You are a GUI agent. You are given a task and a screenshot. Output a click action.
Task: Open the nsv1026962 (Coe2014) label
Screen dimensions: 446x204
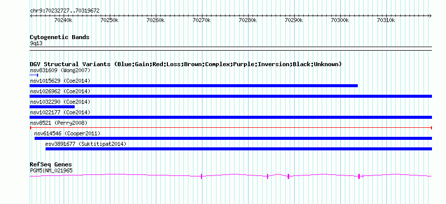pos(60,91)
